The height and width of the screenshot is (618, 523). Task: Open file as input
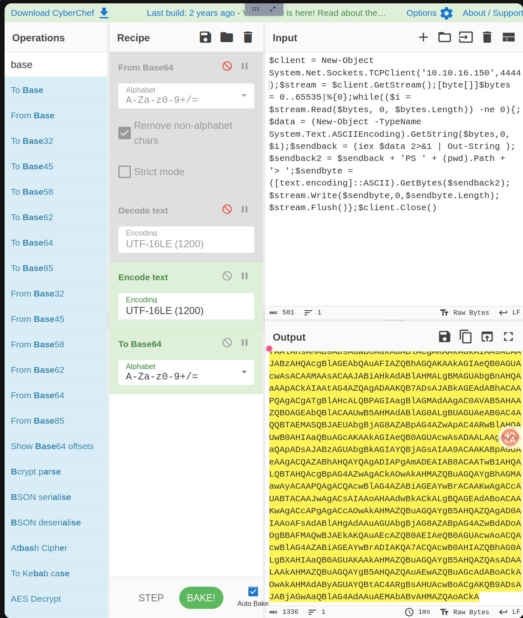tap(466, 38)
